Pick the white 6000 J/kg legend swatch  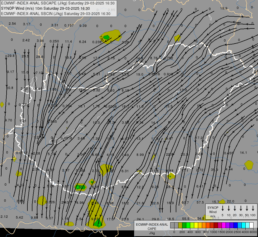click(x=251, y=225)
